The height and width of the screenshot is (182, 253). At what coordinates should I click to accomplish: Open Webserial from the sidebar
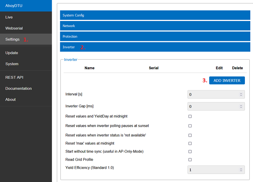[14, 28]
